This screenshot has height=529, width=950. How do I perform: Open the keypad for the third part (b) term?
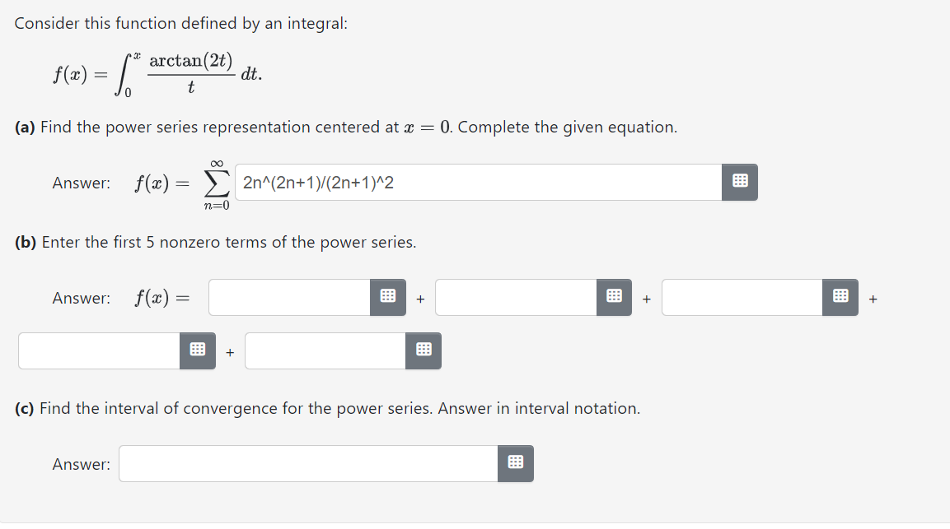point(840,297)
